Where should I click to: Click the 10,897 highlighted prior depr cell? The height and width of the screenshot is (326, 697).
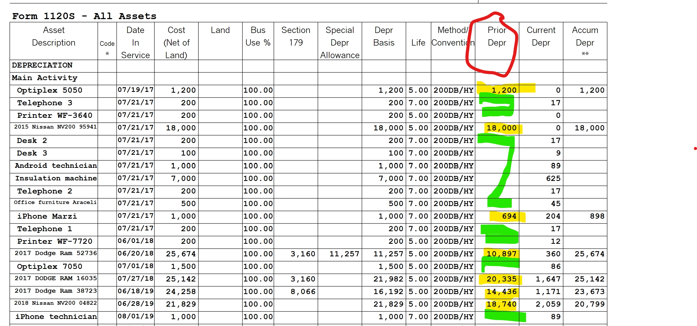[x=501, y=254]
